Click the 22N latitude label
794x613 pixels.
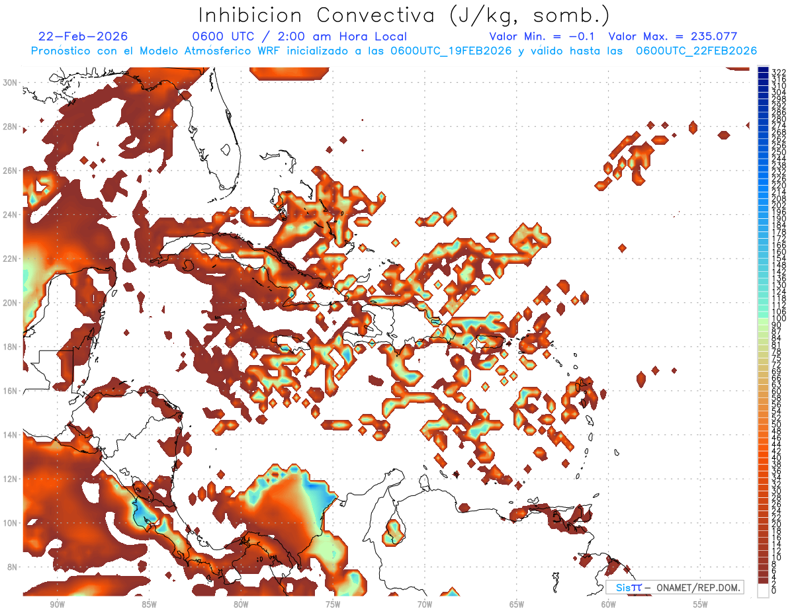click(11, 259)
